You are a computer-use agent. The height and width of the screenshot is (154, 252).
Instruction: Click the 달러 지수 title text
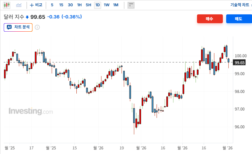coord(14,17)
